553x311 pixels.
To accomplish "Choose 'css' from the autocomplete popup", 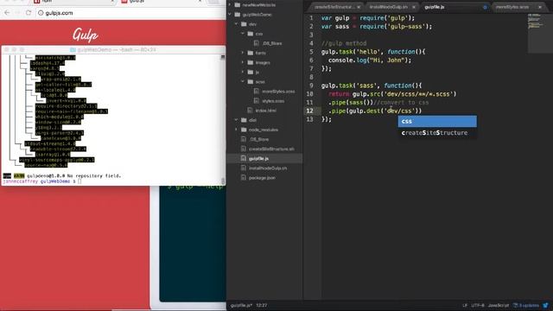I will click(x=437, y=121).
